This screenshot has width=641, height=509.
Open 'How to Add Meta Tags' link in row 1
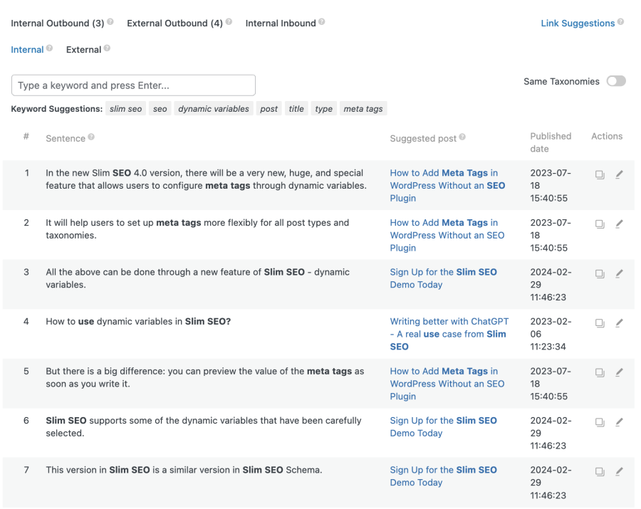(x=447, y=186)
